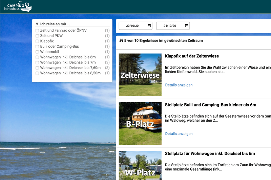
Task: Open 'Details anzeigen' for Klappfix auf der Zelterwiese
Action: coord(179,85)
